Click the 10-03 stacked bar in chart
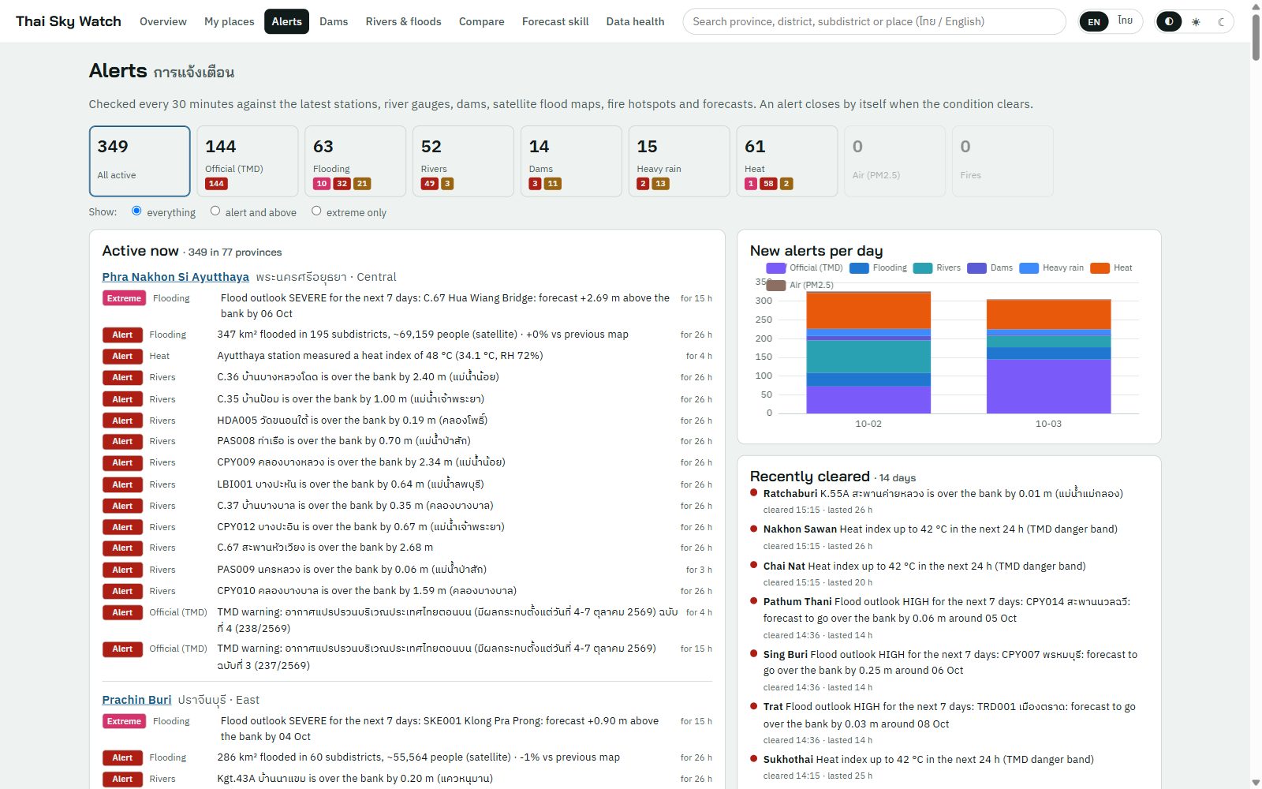This screenshot has width=1262, height=789. tap(1048, 357)
